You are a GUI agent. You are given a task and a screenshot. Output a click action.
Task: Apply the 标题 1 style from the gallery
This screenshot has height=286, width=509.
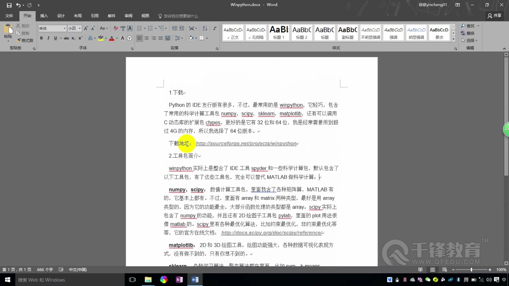click(278, 32)
